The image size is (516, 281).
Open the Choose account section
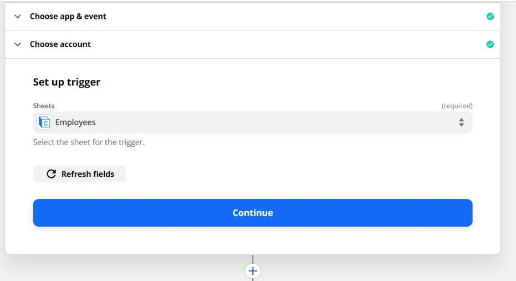tap(253, 44)
